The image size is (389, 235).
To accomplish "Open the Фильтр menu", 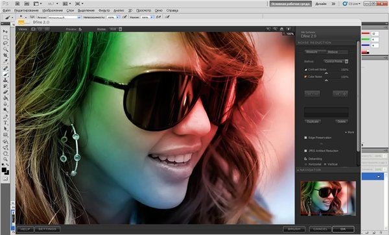I will [x=104, y=10].
